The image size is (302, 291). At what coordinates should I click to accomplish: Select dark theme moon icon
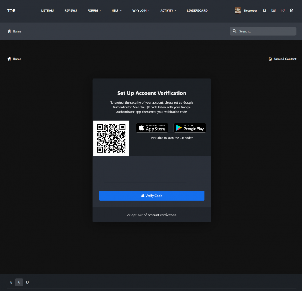coord(19,282)
